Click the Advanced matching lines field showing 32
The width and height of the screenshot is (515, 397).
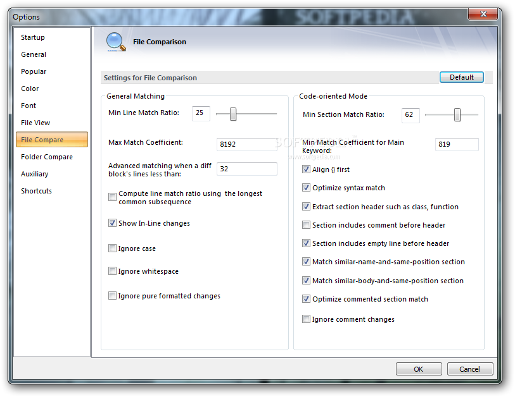246,169
